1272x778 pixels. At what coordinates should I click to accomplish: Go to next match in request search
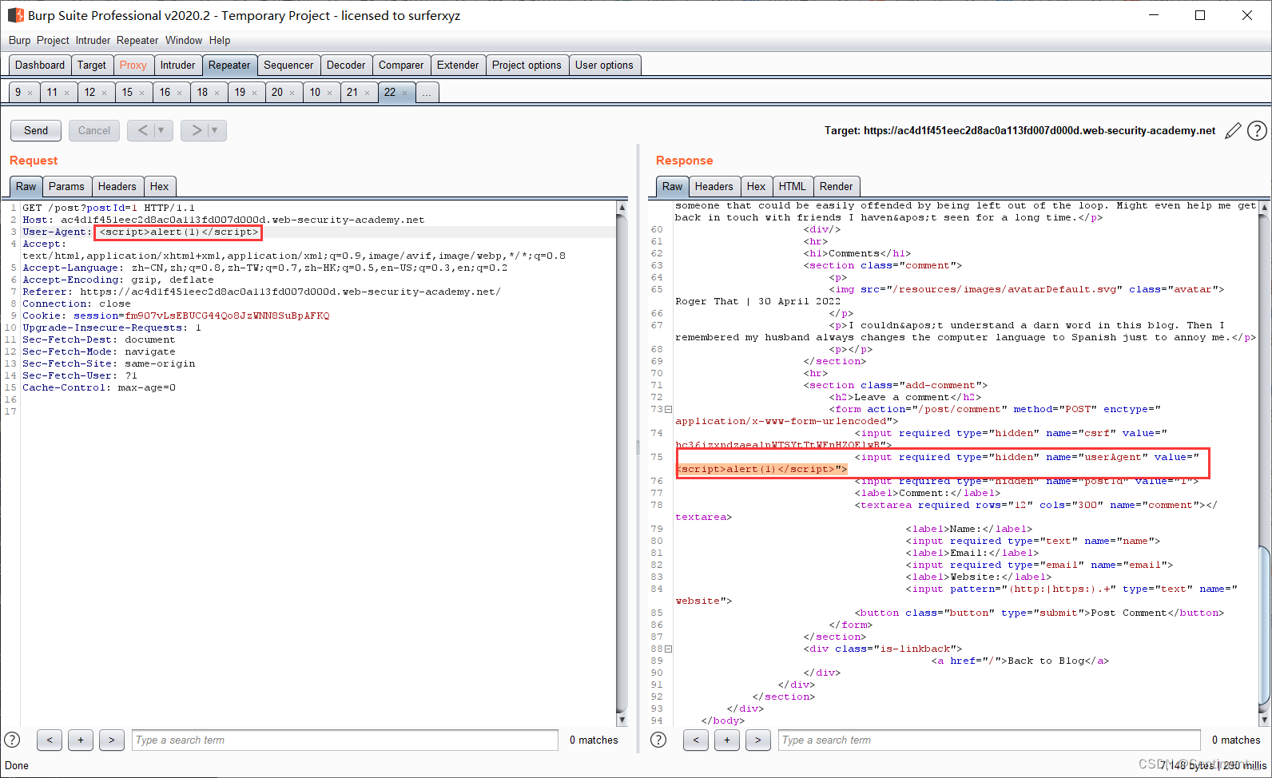point(112,740)
